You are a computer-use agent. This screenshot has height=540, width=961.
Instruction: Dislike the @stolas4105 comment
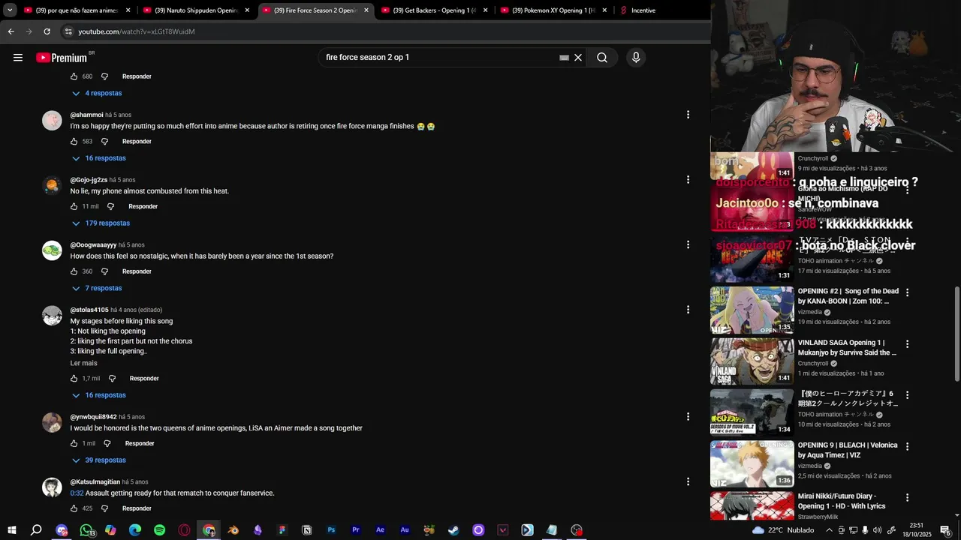click(x=112, y=379)
